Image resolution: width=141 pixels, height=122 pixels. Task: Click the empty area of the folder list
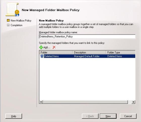point(87,79)
